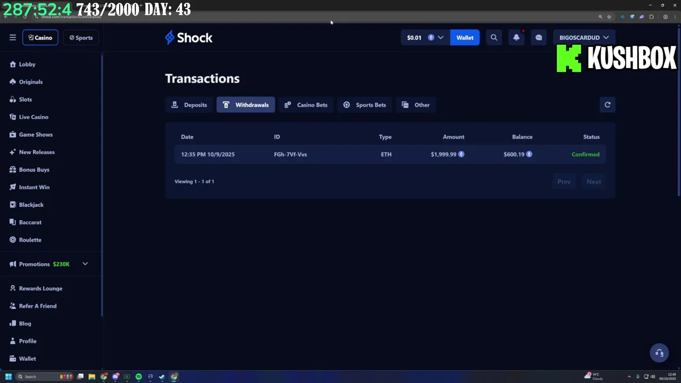Click the ETH type cell
This screenshot has width=681, height=383.
click(386, 154)
